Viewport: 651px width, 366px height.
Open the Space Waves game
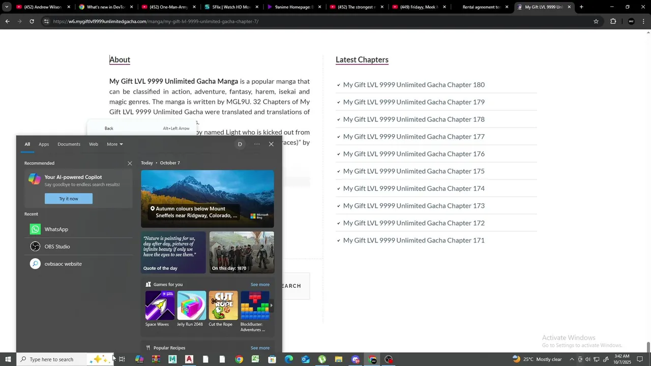[x=160, y=309]
